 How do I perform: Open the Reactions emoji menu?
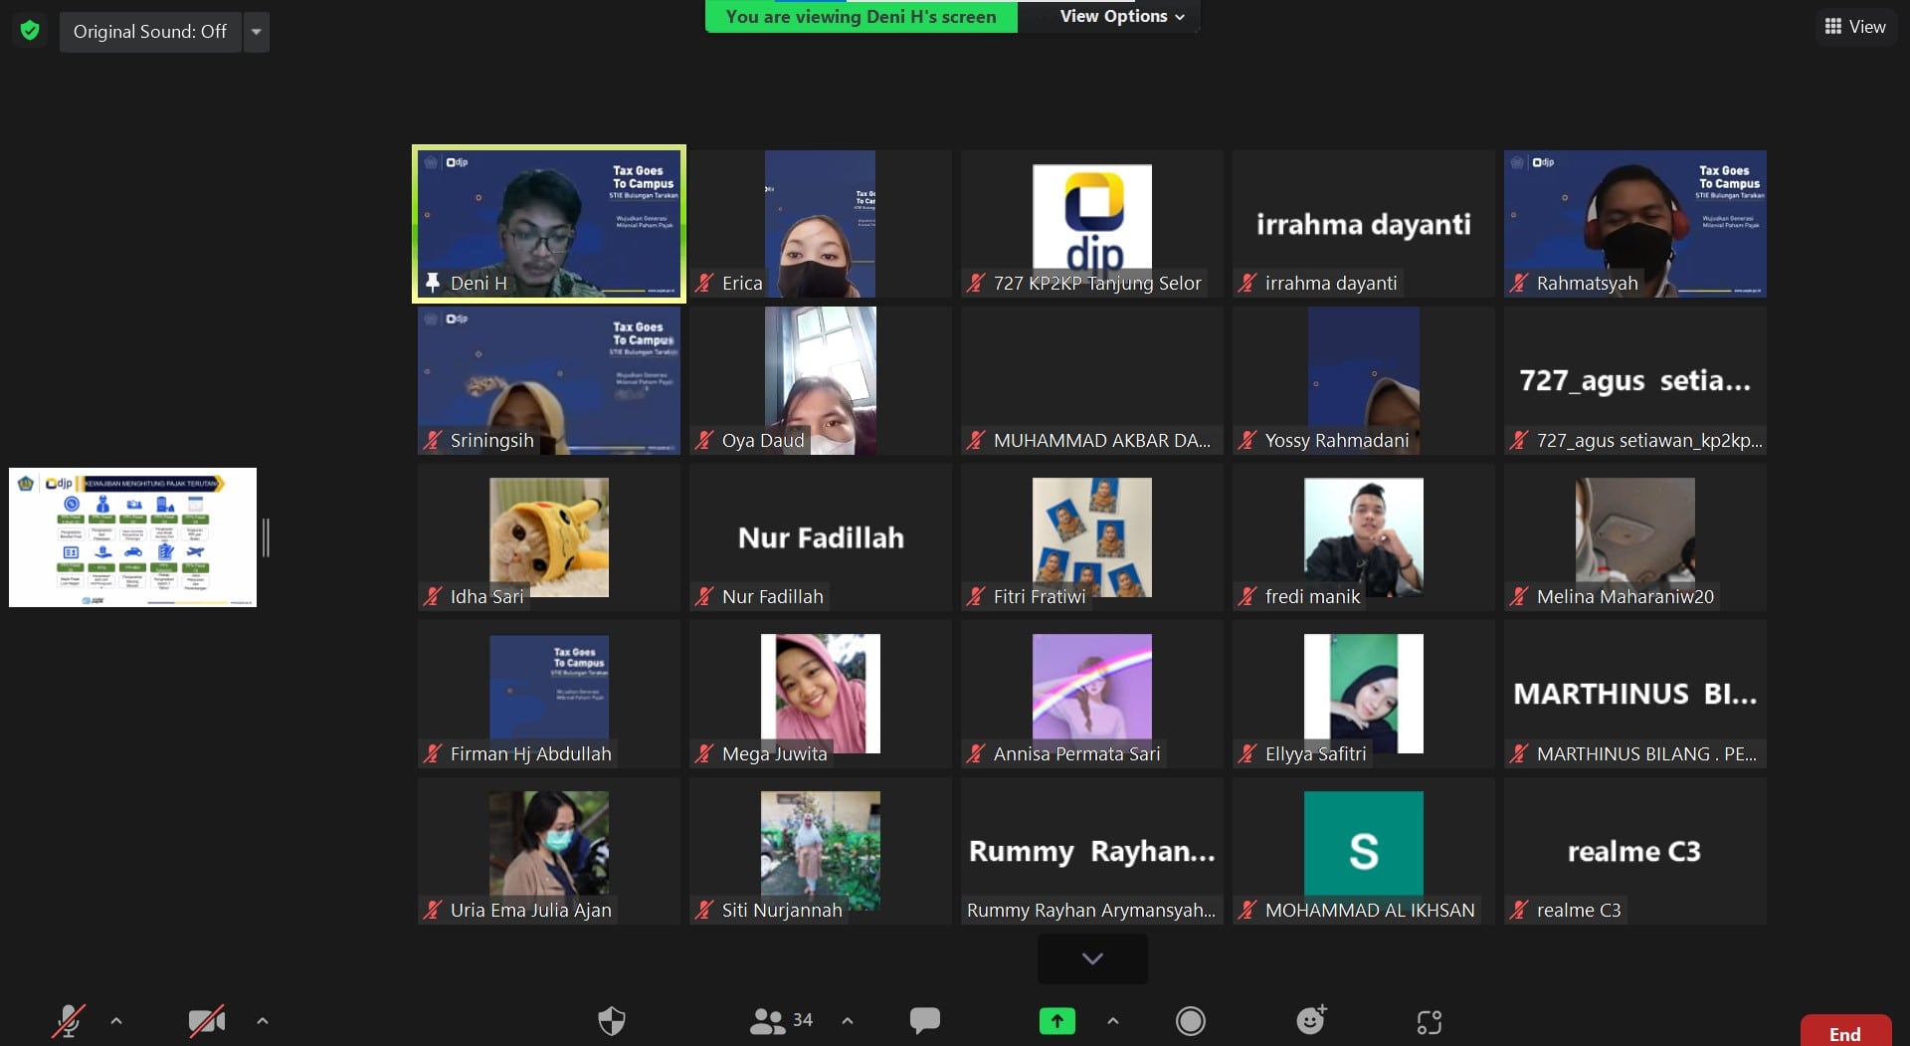[x=1311, y=1020]
